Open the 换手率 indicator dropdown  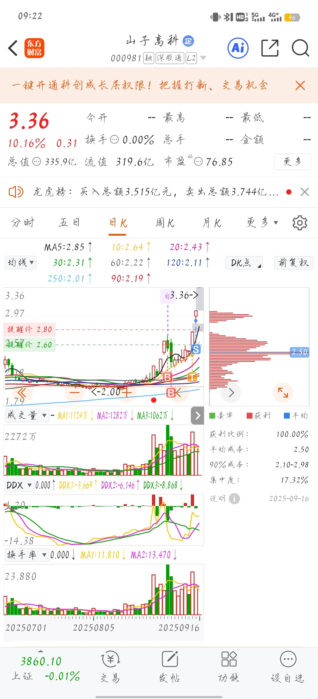(x=27, y=555)
